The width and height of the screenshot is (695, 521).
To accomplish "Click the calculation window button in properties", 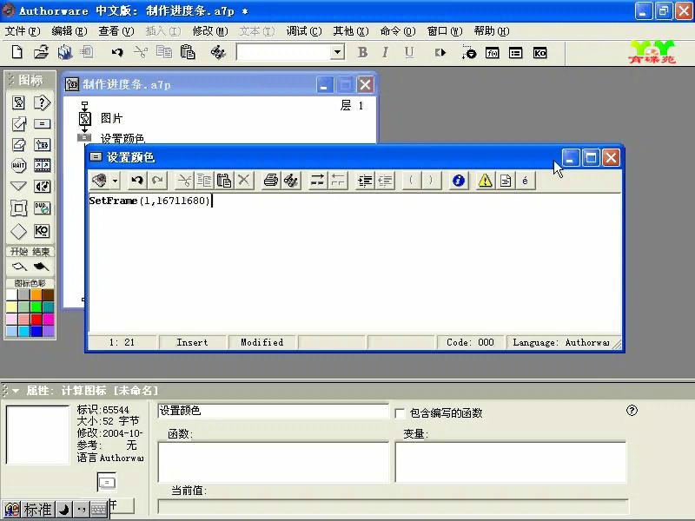I will click(x=106, y=482).
